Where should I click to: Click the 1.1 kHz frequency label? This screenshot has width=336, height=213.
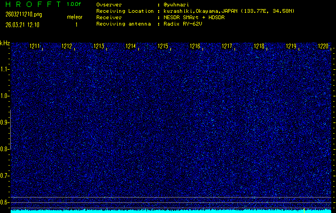[3, 69]
